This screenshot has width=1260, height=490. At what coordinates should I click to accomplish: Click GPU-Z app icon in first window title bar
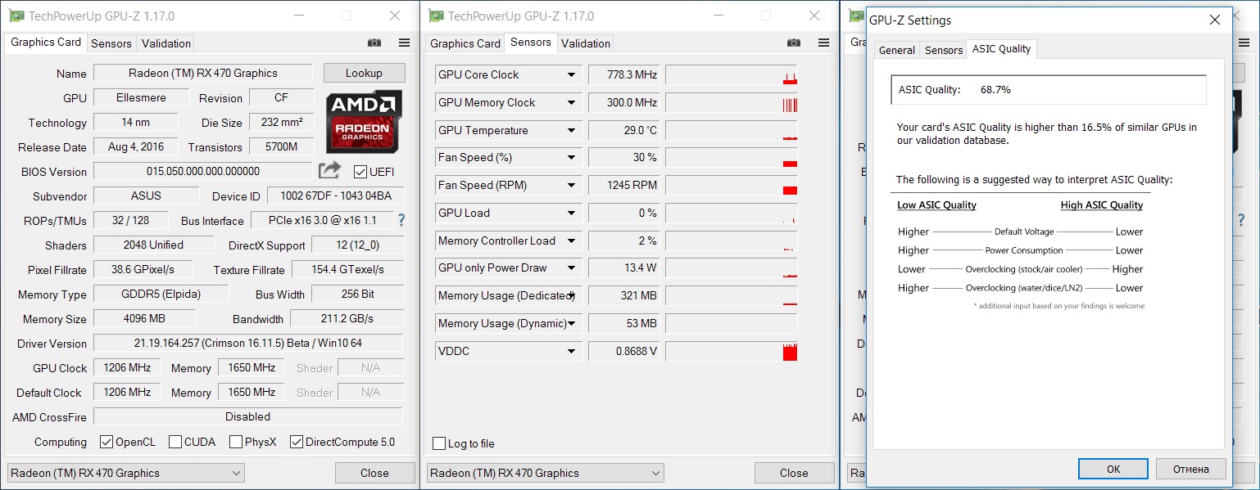coord(16,16)
